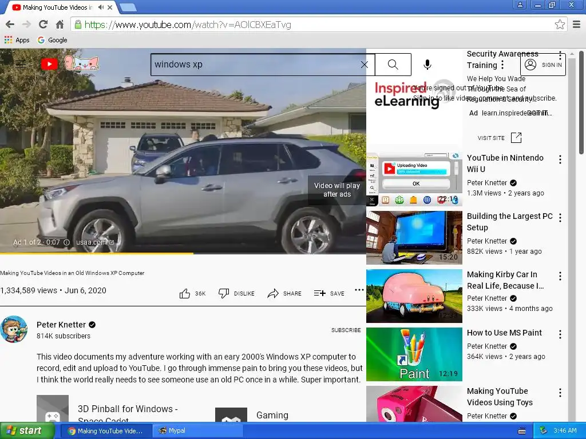This screenshot has width=586, height=439.
Task: Click the taskbar clock 3:46 AM
Action: tap(565, 431)
